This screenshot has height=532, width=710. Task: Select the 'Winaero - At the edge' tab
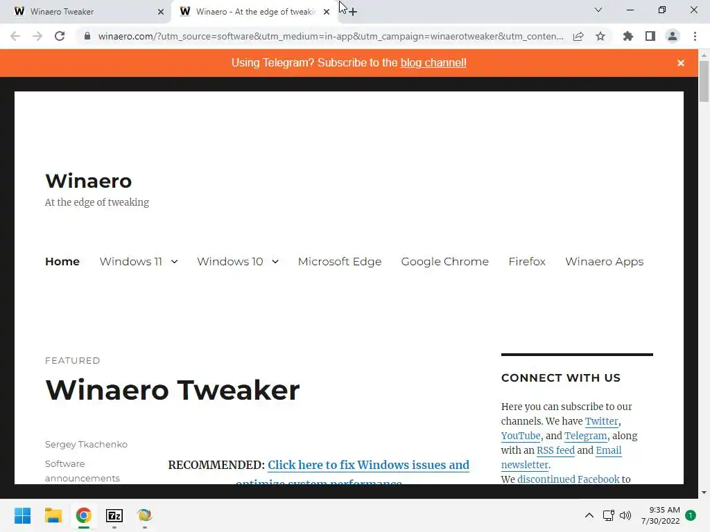tap(255, 12)
